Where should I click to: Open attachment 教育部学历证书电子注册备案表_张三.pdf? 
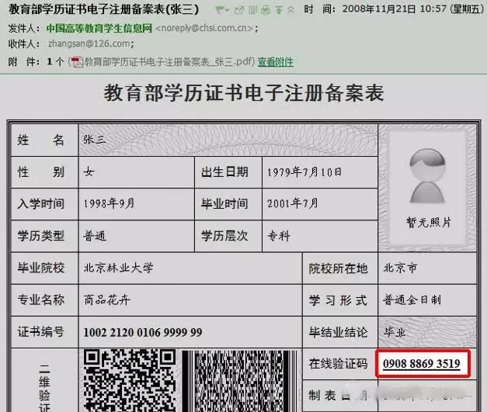click(169, 62)
